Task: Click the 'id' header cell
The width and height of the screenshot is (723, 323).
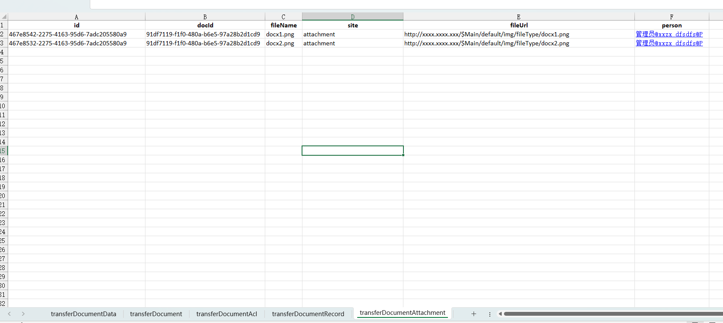Action: (77, 25)
